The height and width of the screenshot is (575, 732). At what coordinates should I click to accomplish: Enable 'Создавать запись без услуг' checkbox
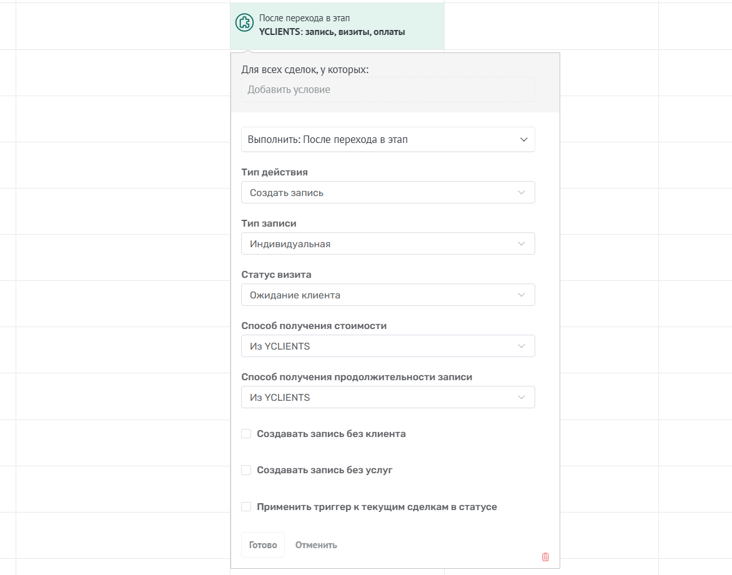246,470
